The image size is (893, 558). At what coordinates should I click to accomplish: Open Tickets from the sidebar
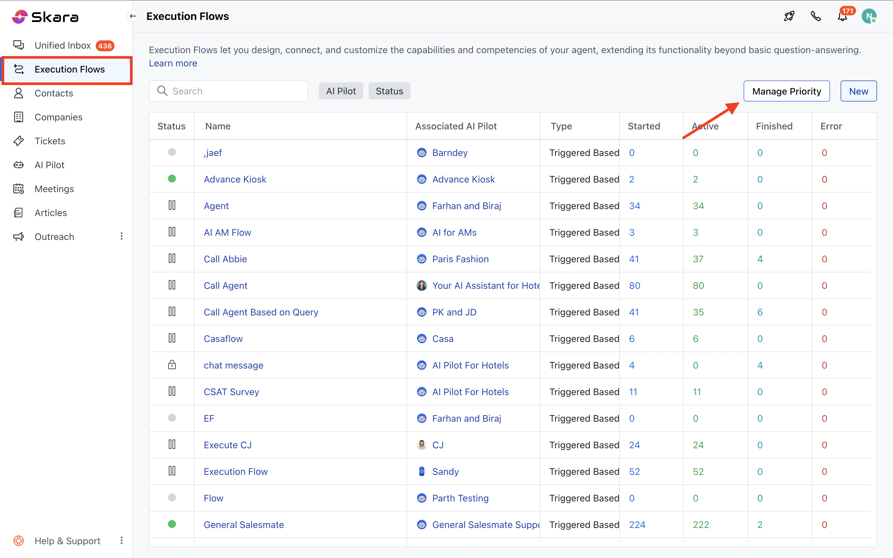(x=50, y=141)
